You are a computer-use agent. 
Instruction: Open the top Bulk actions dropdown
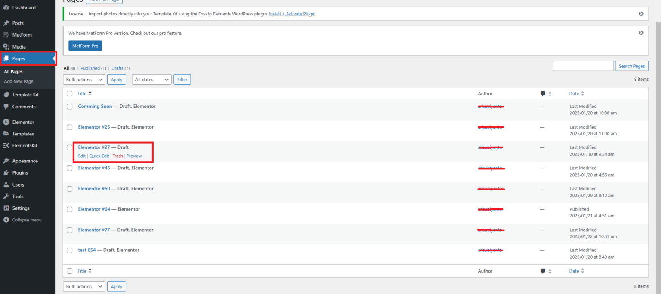84,80
